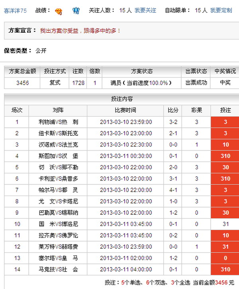Click red bet cell showing 0 for match 13
Viewport: 239px width, 289px height.
point(225,258)
